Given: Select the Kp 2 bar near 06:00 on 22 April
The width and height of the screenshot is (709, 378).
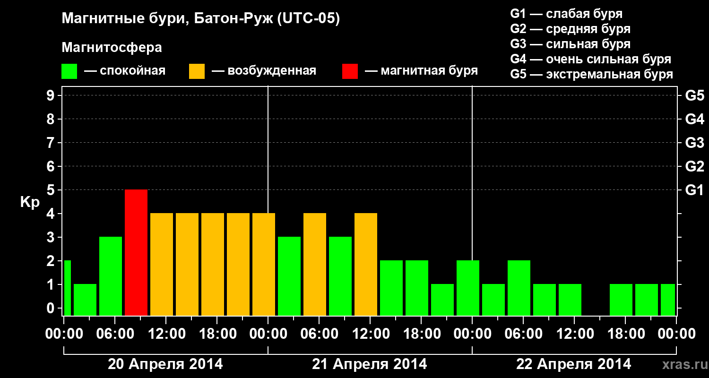Looking at the screenshot, I should (519, 288).
